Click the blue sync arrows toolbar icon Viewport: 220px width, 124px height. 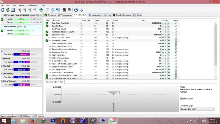pyautogui.click(x=53, y=10)
